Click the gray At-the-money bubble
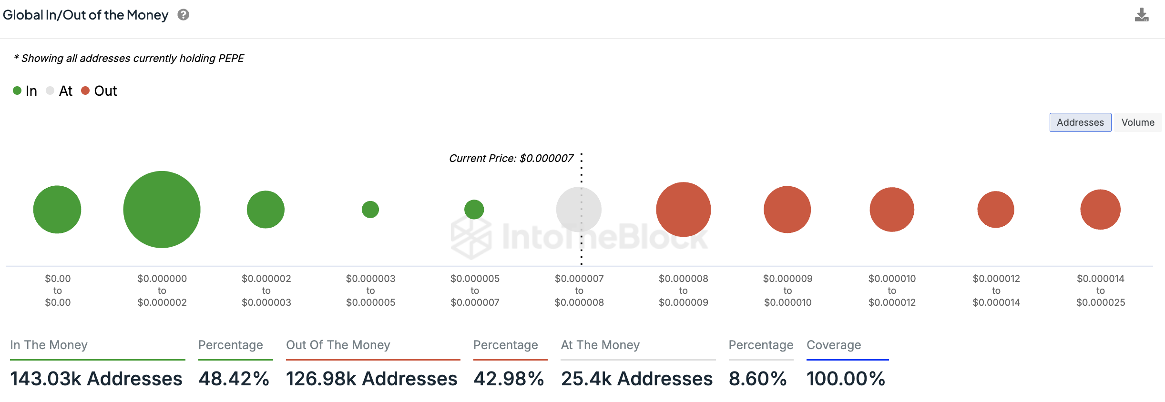Viewport: 1165px width, 402px height. [579, 210]
